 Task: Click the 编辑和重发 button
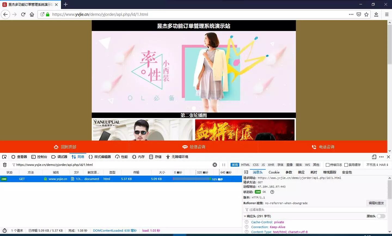[376, 203]
